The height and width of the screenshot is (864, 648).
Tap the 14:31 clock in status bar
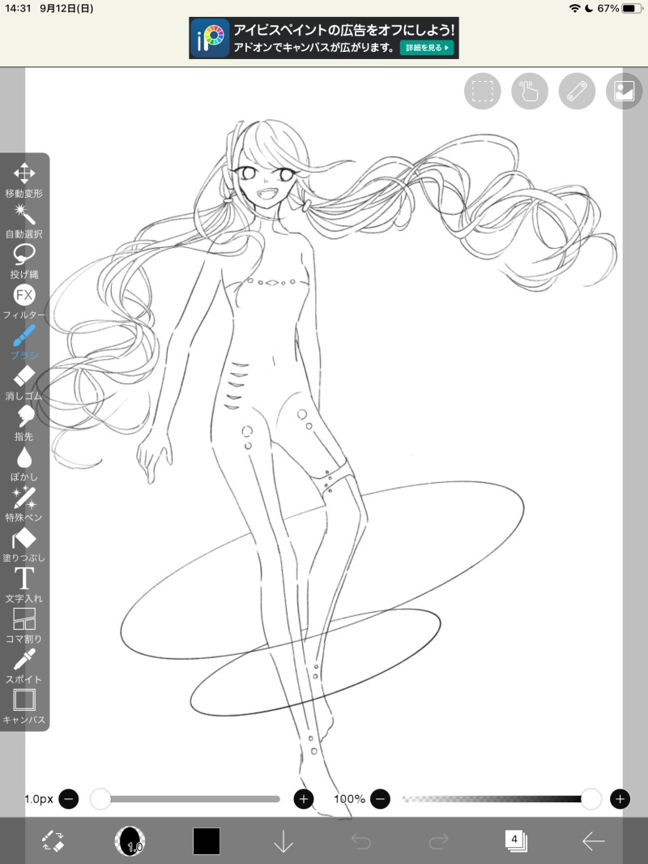[18, 8]
